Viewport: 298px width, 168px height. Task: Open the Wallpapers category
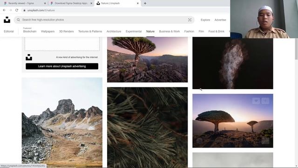pos(47,31)
